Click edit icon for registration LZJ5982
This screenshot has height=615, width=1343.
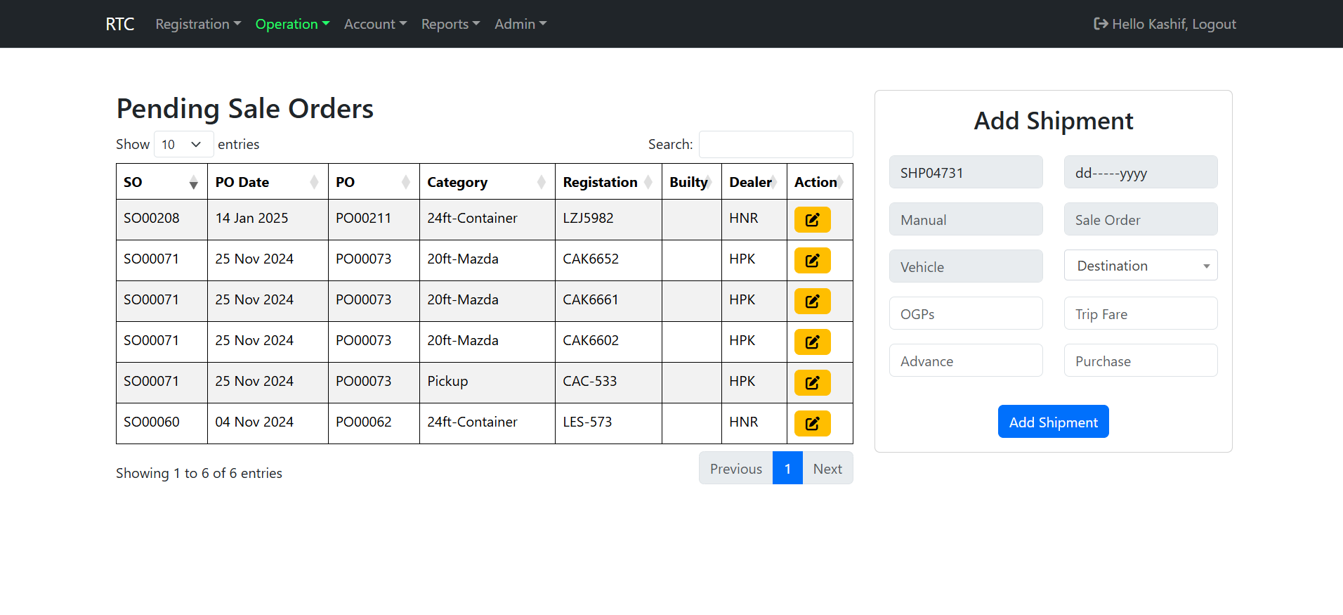point(812,219)
